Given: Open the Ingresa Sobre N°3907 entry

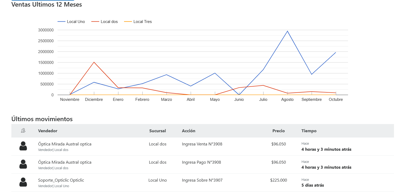Looking at the screenshot, I should tap(202, 180).
